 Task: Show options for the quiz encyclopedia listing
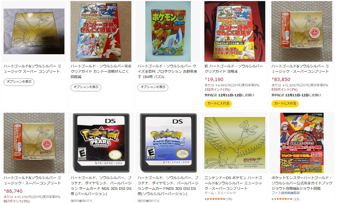point(153,87)
